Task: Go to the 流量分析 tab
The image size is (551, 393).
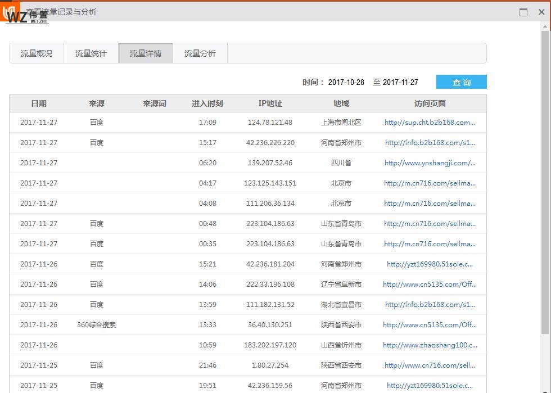Action: tap(200, 53)
